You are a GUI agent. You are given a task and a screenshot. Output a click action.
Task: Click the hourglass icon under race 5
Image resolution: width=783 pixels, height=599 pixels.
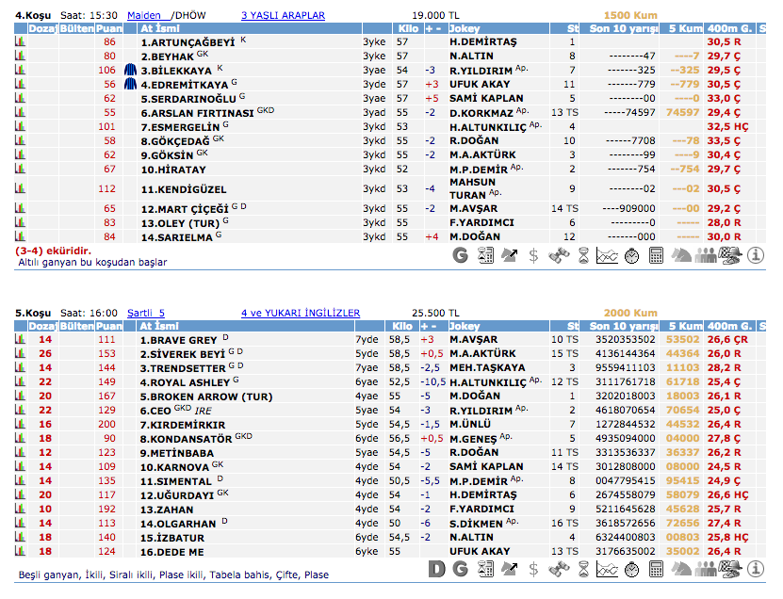pos(583,568)
